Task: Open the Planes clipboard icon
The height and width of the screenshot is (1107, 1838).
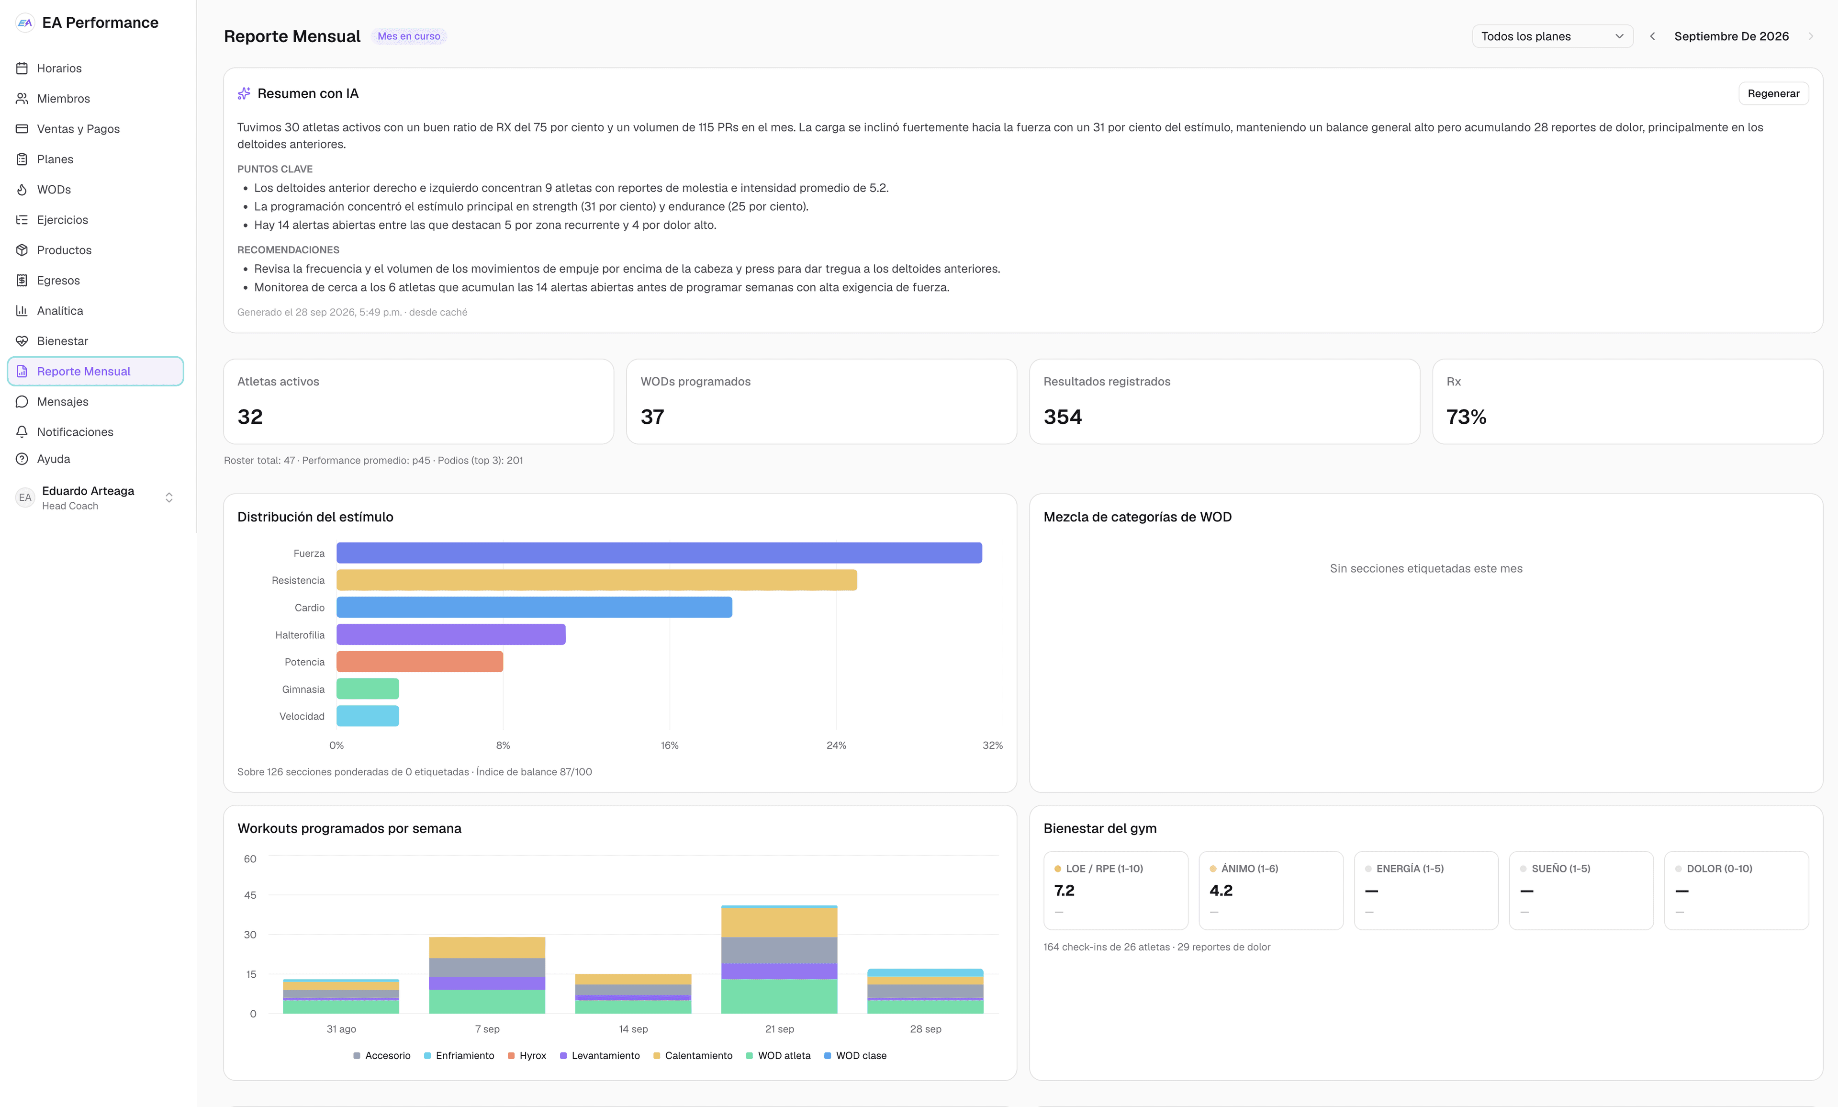Action: [22, 159]
